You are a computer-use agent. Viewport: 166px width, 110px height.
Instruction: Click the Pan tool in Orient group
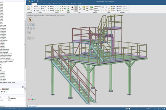[43, 9]
